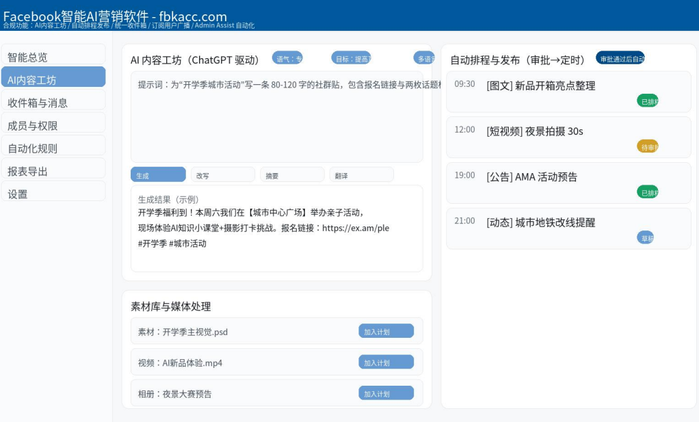Open the 智能总览 sidebar section
Image resolution: width=699 pixels, height=422 pixels.
pyautogui.click(x=53, y=57)
